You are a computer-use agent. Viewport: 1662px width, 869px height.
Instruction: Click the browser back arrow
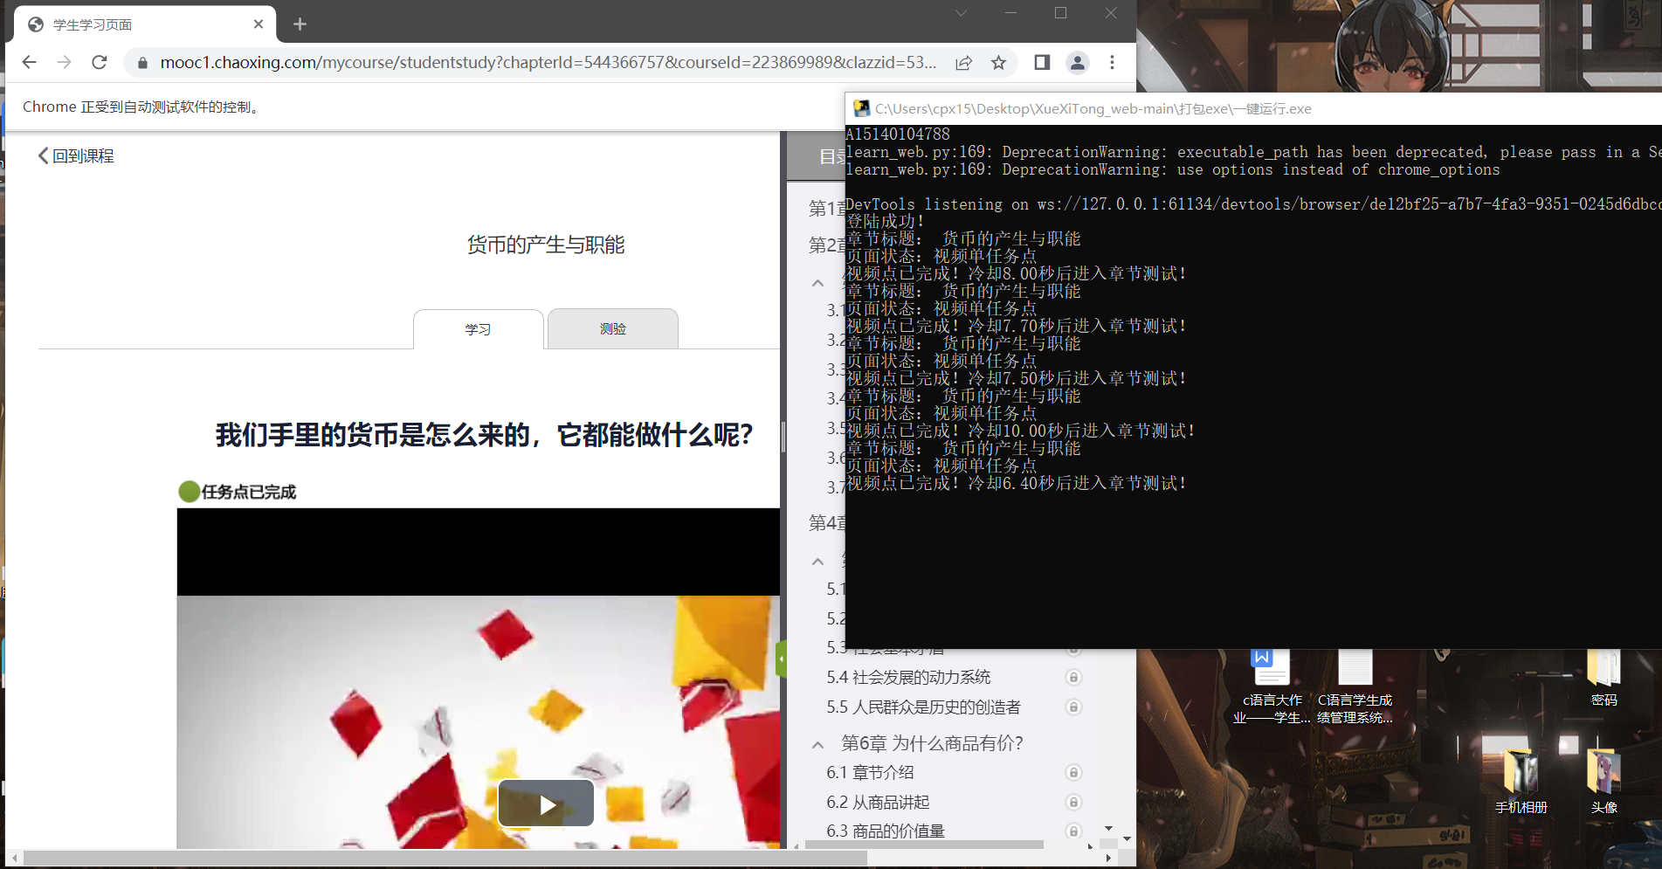point(29,62)
